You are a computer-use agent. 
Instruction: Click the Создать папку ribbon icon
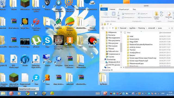(x=157, y=14)
